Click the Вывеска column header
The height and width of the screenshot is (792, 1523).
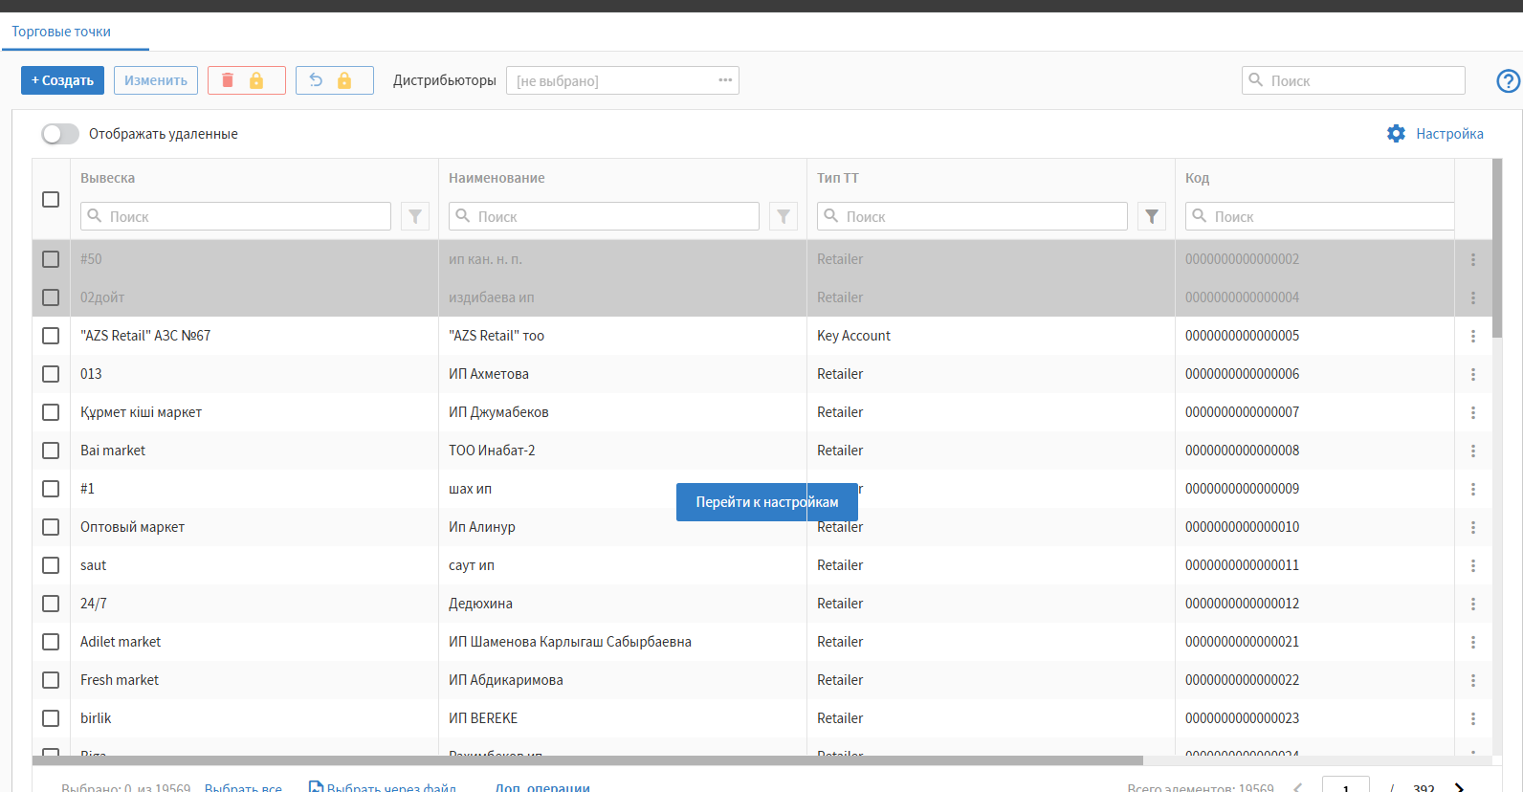pyautogui.click(x=107, y=178)
